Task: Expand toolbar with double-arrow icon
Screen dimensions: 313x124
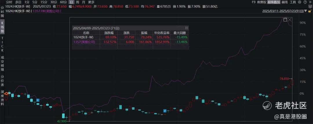Action: 310,2
